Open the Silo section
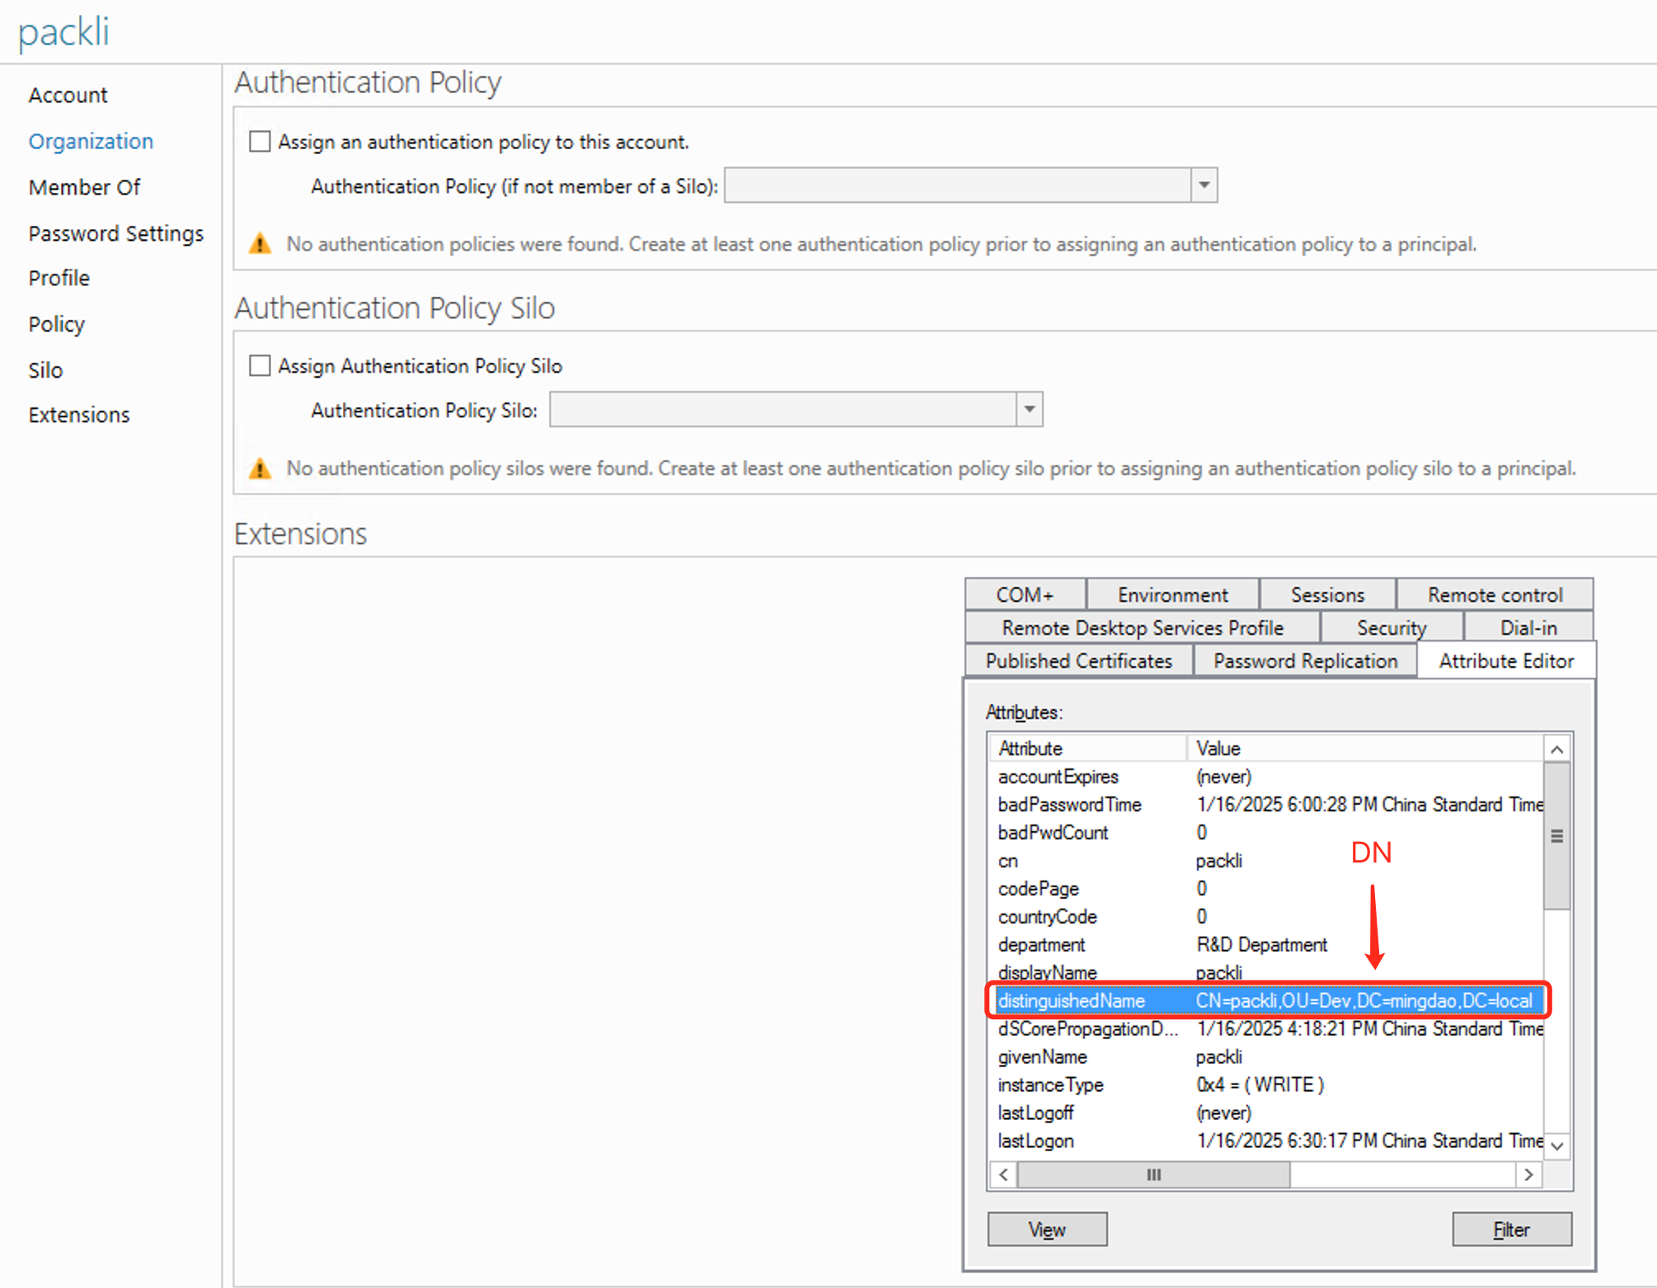Screen dimensions: 1657x1288 (x=45, y=370)
